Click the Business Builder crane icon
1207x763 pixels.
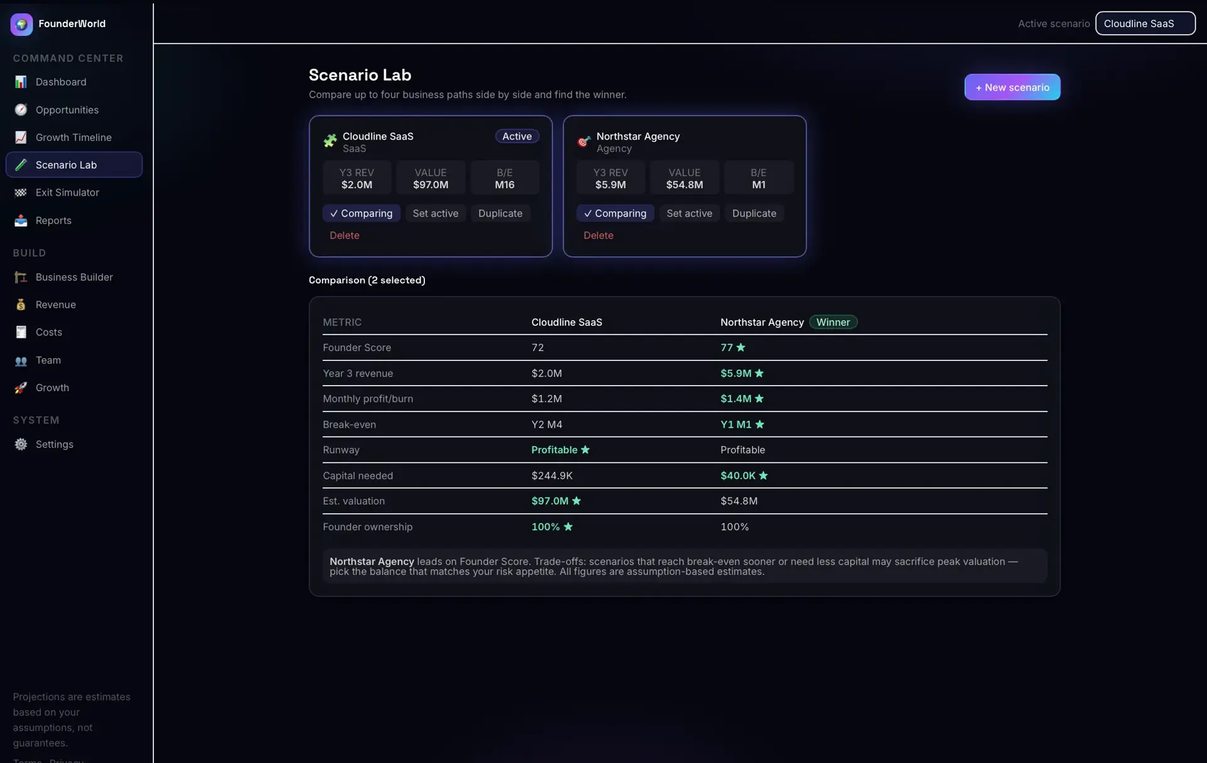(x=21, y=277)
